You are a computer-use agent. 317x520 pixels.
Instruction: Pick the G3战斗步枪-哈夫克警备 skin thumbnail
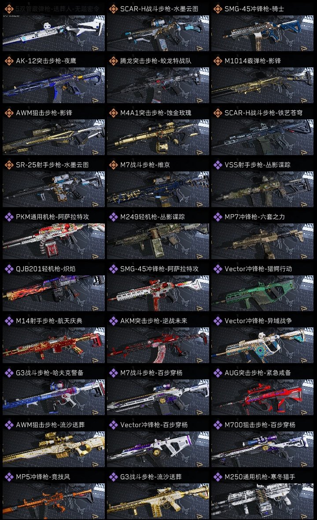click(54, 397)
